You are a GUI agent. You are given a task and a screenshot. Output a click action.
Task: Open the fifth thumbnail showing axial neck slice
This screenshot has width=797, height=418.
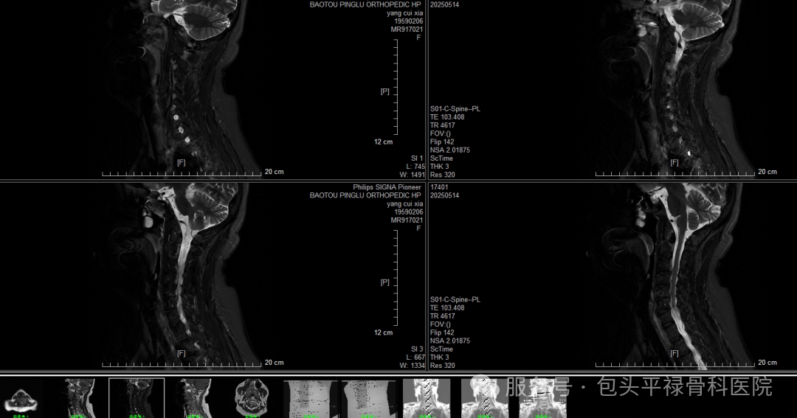252,398
